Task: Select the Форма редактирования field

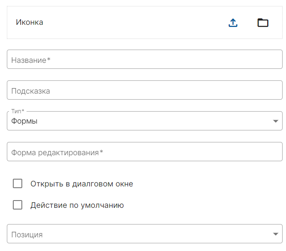Action: click(x=145, y=151)
